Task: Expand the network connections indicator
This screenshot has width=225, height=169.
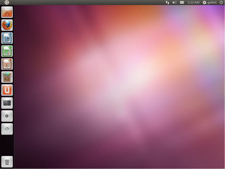Action: pyautogui.click(x=167, y=3)
